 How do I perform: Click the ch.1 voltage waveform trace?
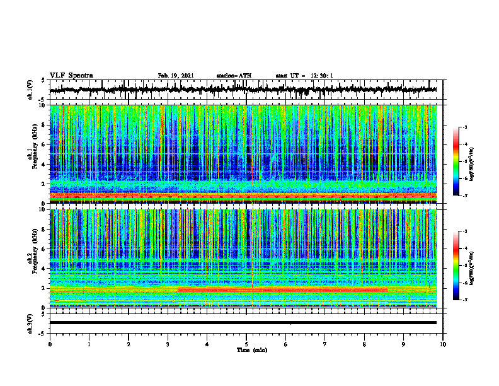tap(243, 90)
